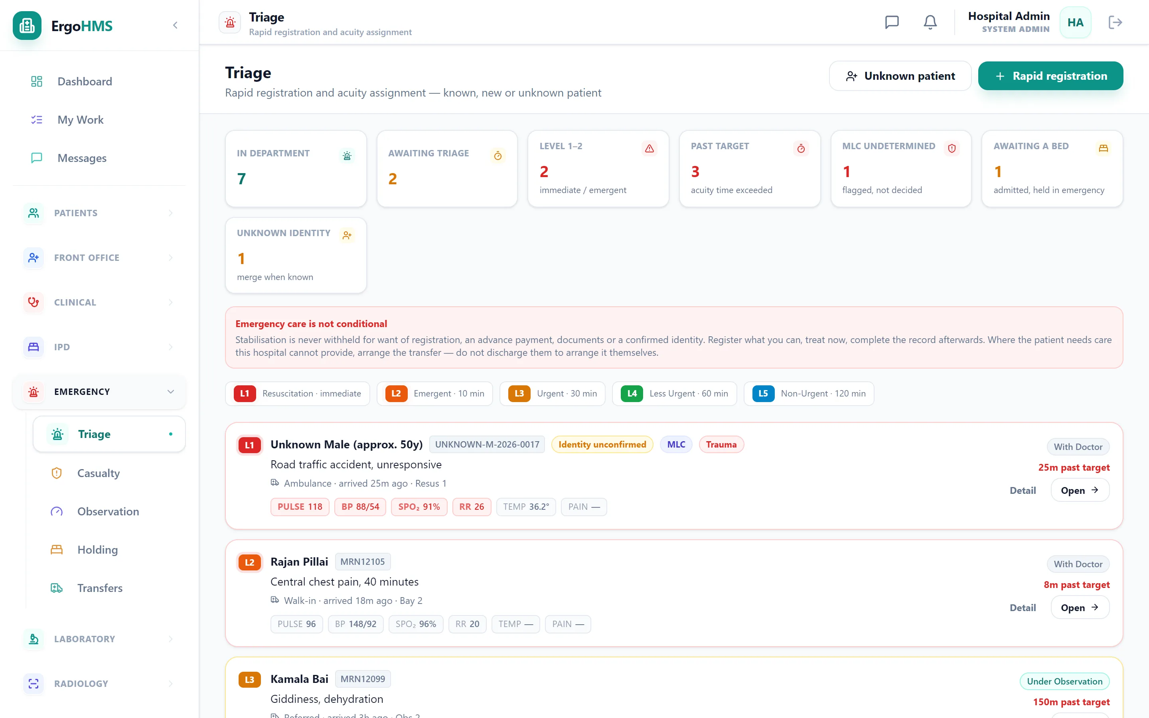1149x718 pixels.
Task: Click the My Work checklist icon
Action: pos(37,120)
